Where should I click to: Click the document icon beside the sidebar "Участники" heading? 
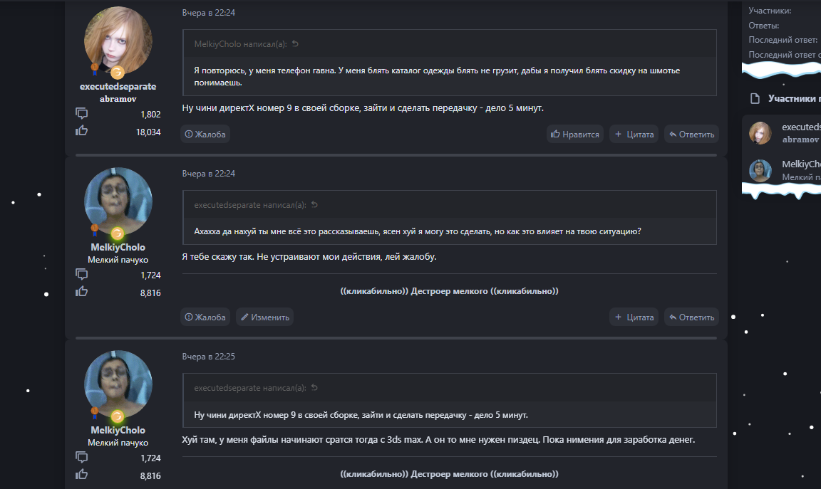(755, 98)
